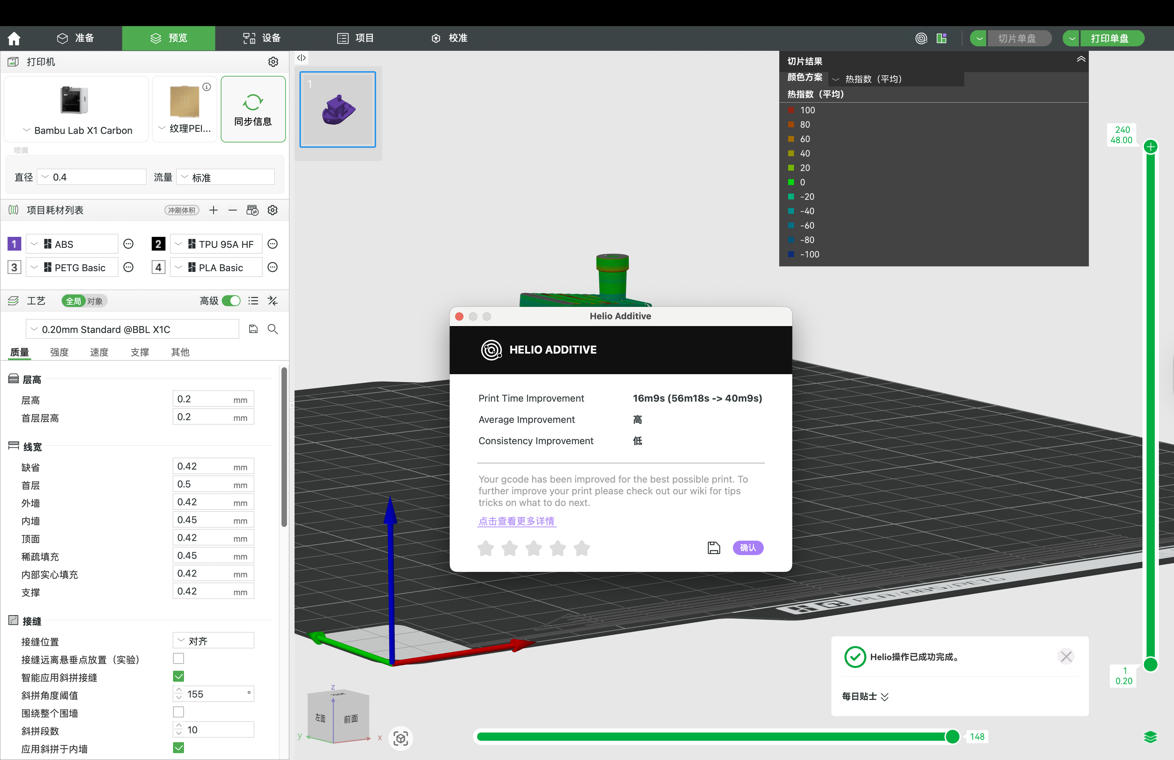The height and width of the screenshot is (760, 1174).
Task: Enable 围绕整个围墙 checkbox
Action: pyautogui.click(x=179, y=712)
